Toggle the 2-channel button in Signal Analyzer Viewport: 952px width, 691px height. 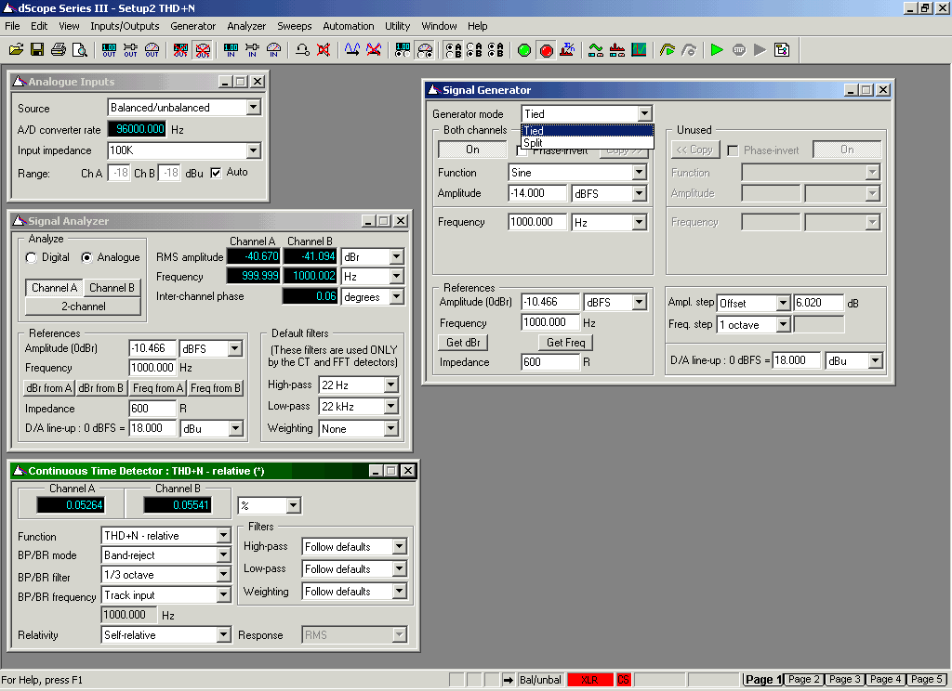tap(83, 306)
